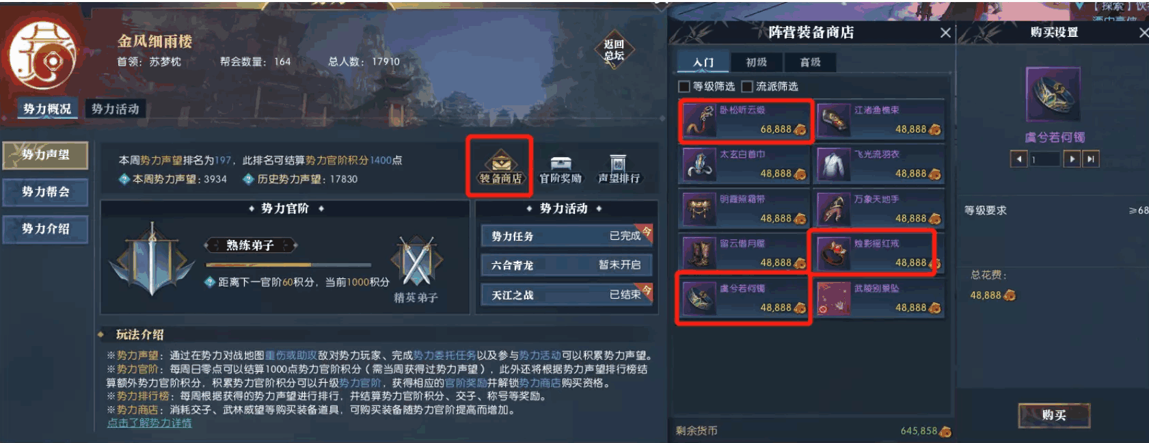This screenshot has width=1149, height=443.
Task: Click the 返回总坛 diamond icon
Action: coord(614,50)
